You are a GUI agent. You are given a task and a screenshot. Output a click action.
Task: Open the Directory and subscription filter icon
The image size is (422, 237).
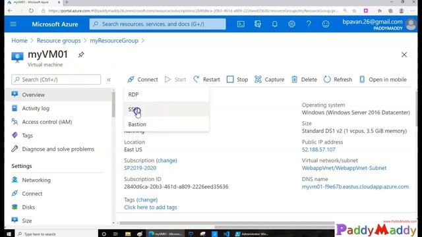258,24
